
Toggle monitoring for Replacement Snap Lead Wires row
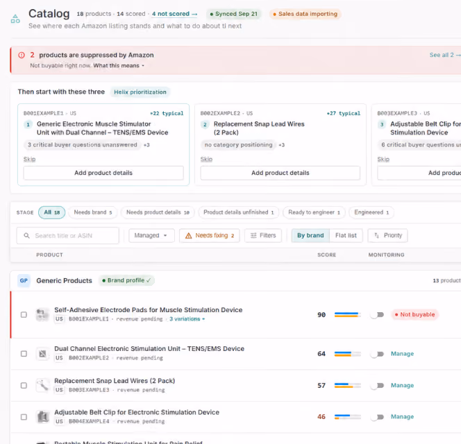click(377, 386)
